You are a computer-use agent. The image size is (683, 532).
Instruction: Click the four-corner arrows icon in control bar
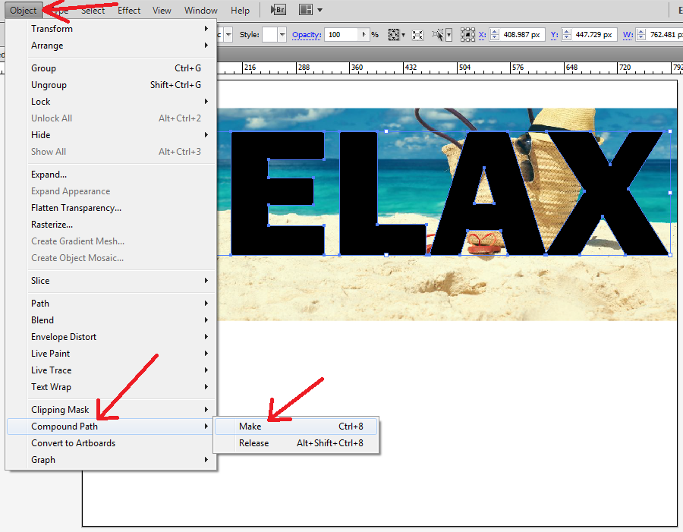point(417,35)
